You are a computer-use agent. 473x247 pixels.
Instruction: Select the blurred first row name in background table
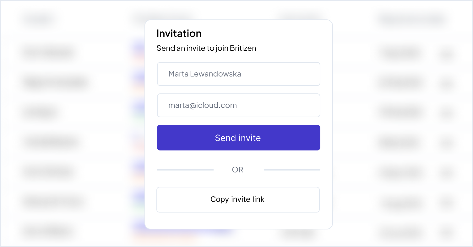point(49,53)
